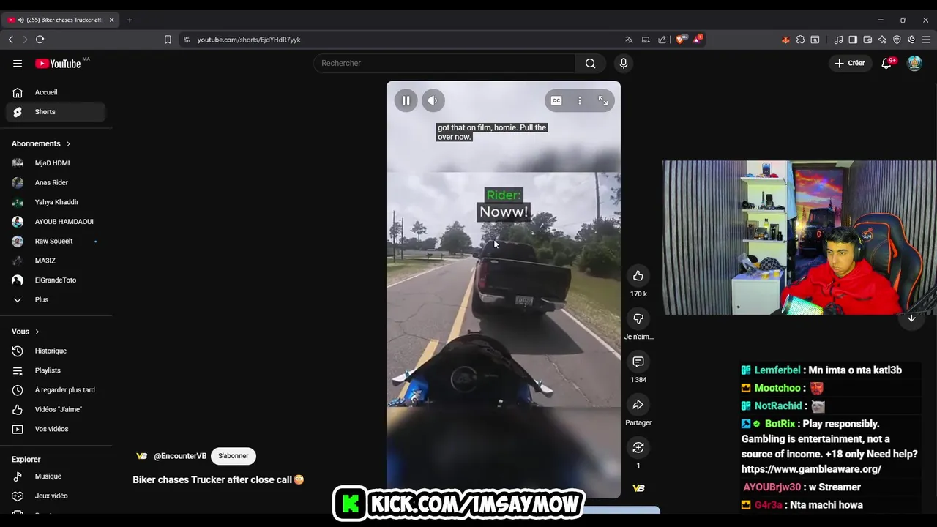The width and height of the screenshot is (937, 527).
Task: Open the YouTube hamburger guide menu
Action: (18, 64)
